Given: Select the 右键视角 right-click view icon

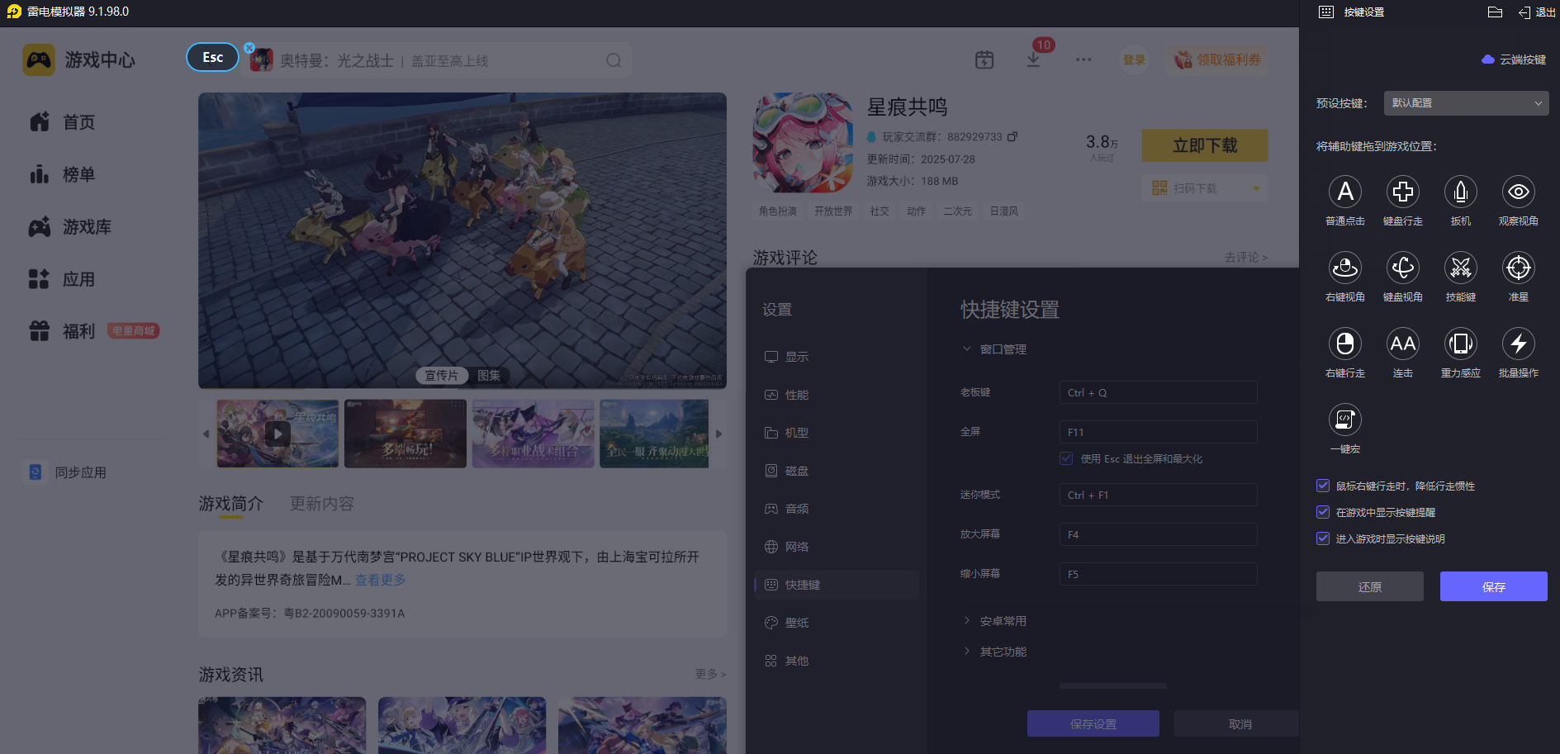Looking at the screenshot, I should pyautogui.click(x=1344, y=268).
